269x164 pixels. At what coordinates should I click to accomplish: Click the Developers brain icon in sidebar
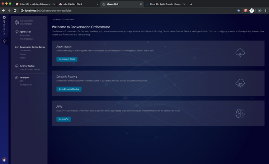coord(16,78)
